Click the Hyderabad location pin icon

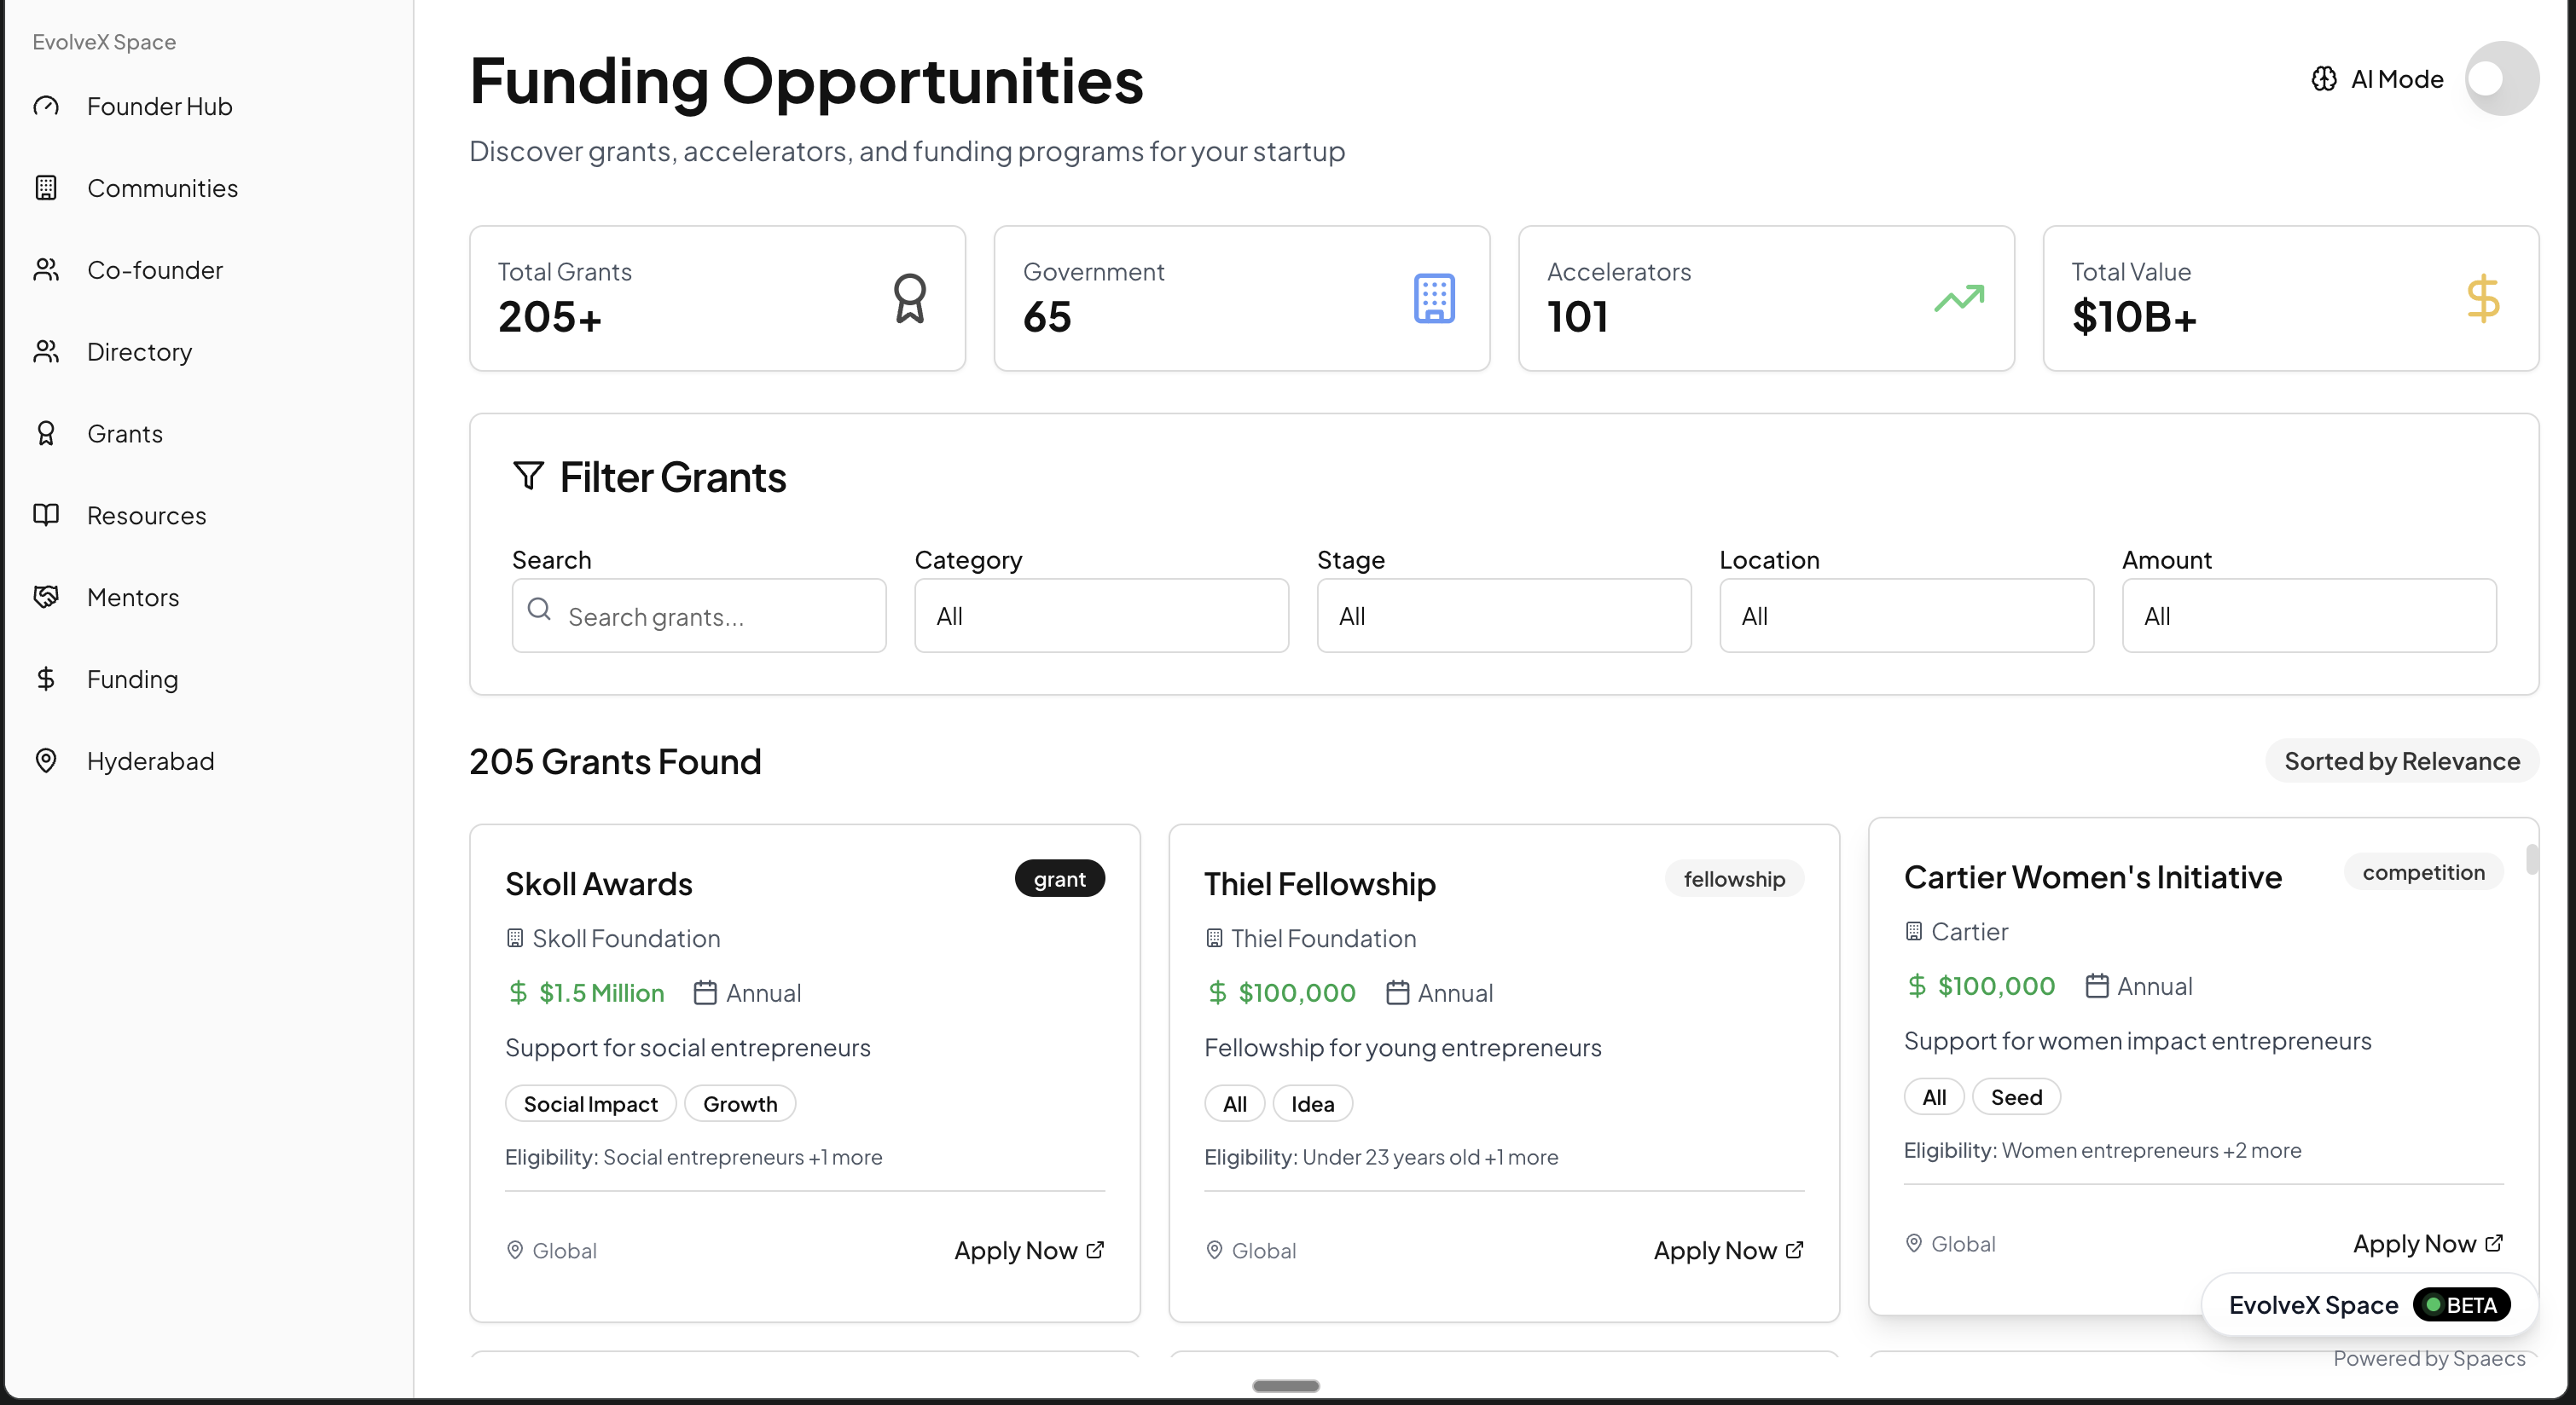[46, 760]
